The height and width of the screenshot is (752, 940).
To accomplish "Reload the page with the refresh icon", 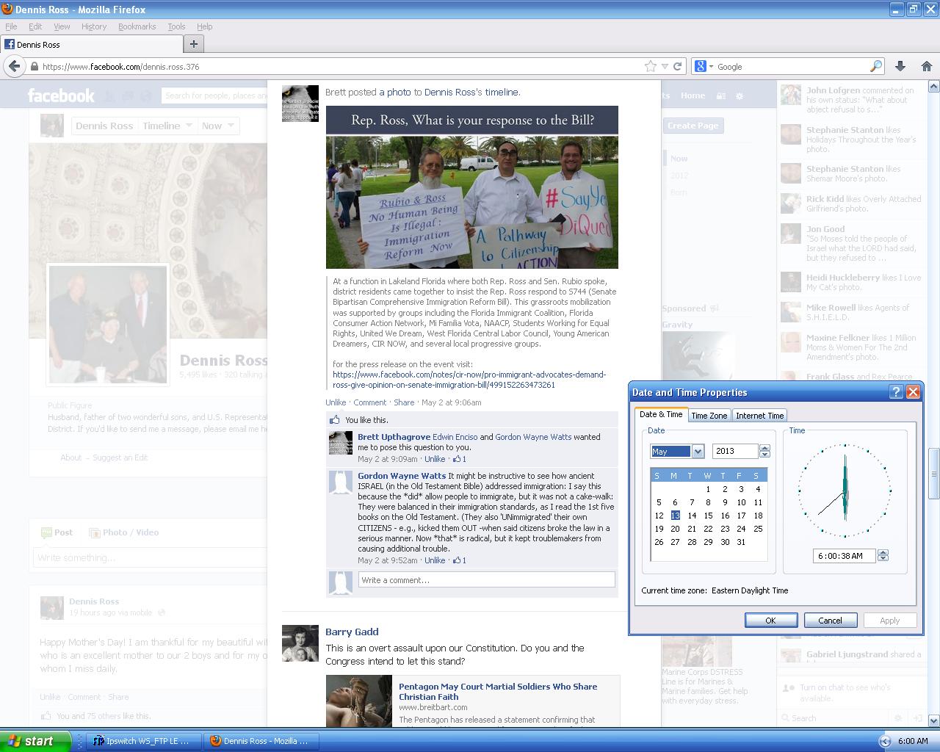I will [x=678, y=66].
